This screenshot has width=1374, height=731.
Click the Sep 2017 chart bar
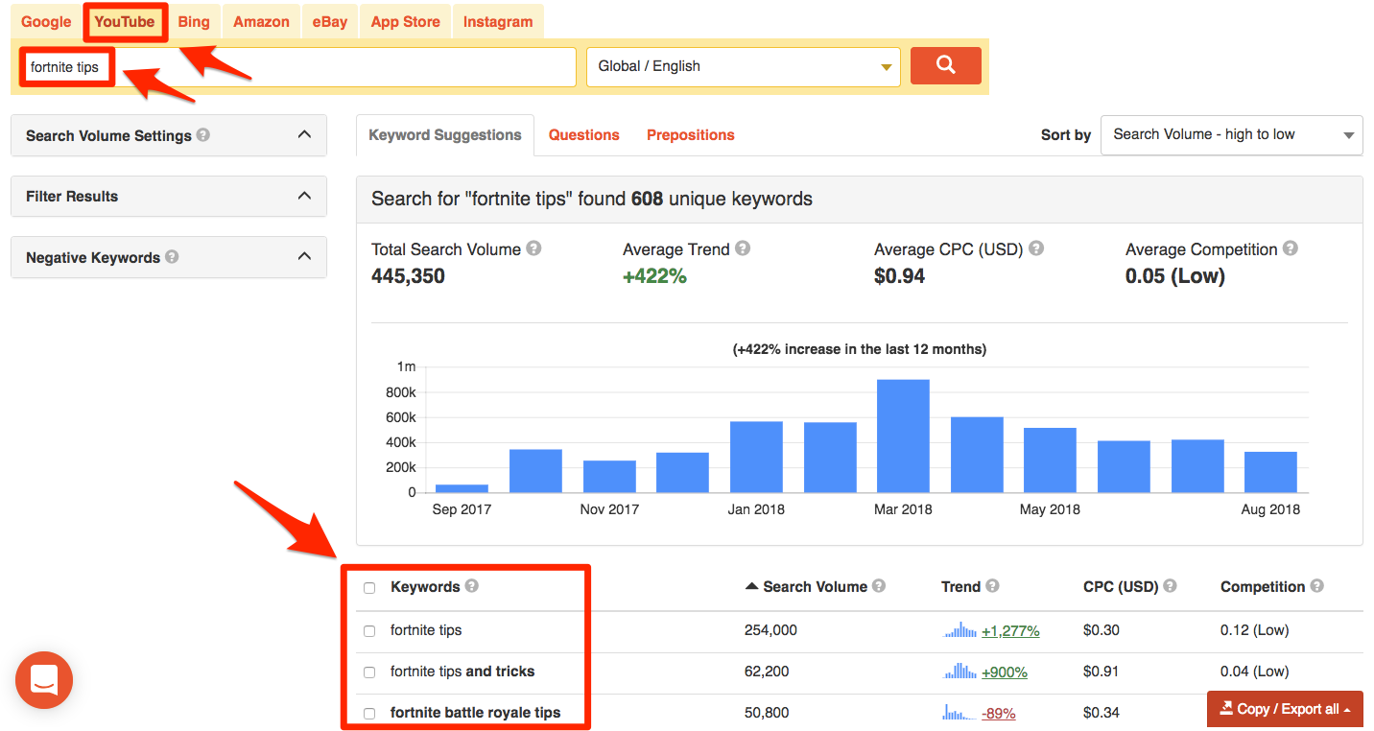click(x=462, y=489)
